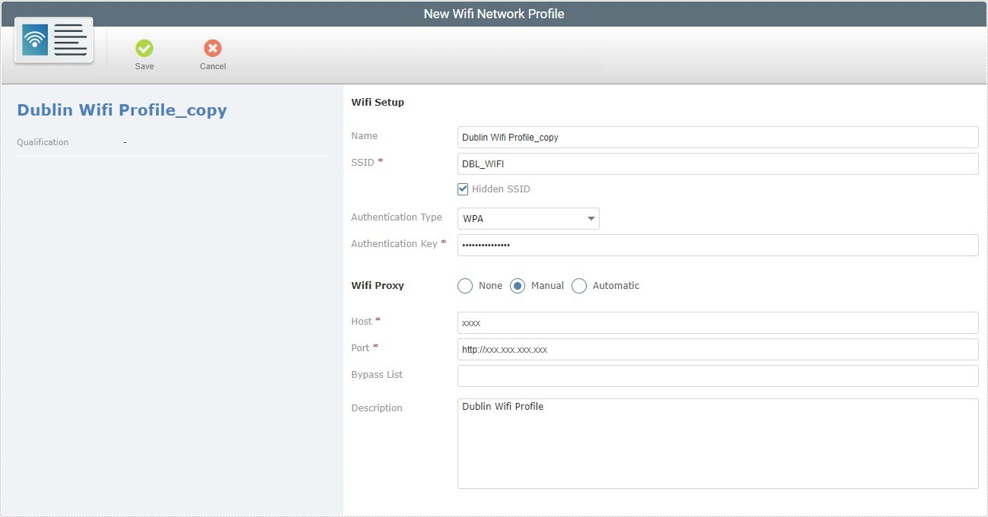
Task: Click Save in the toolbar
Action: tap(144, 53)
